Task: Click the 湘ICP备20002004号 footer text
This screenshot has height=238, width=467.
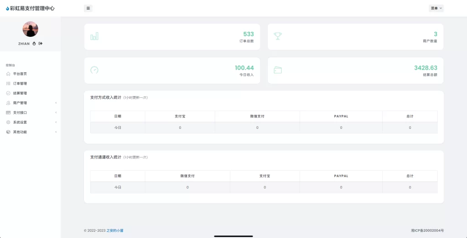Action: point(427,230)
